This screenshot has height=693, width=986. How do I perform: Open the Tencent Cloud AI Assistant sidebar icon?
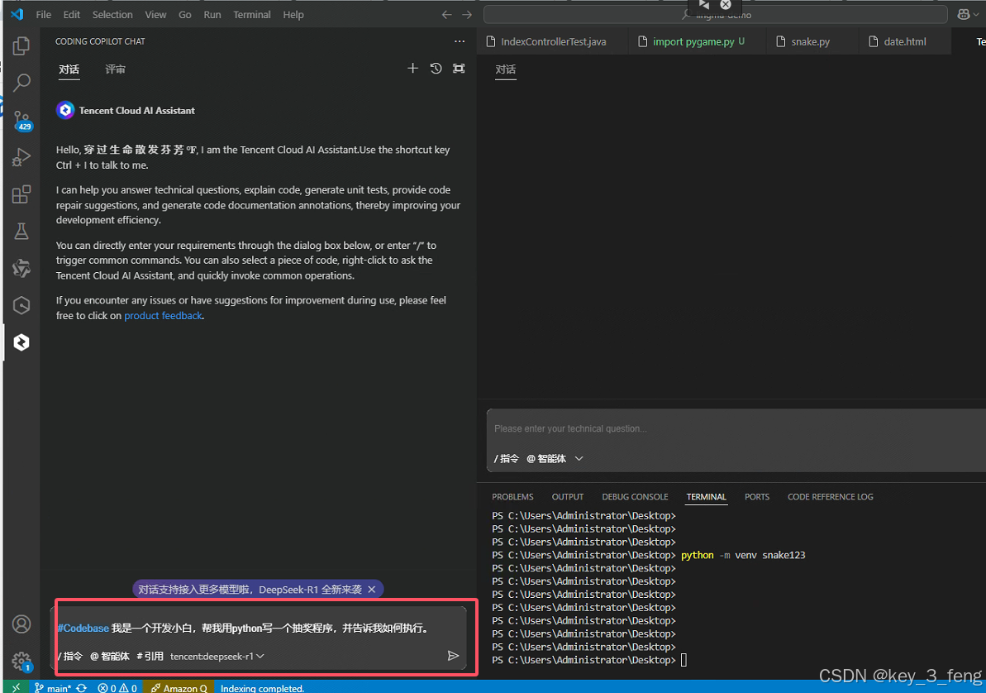21,342
